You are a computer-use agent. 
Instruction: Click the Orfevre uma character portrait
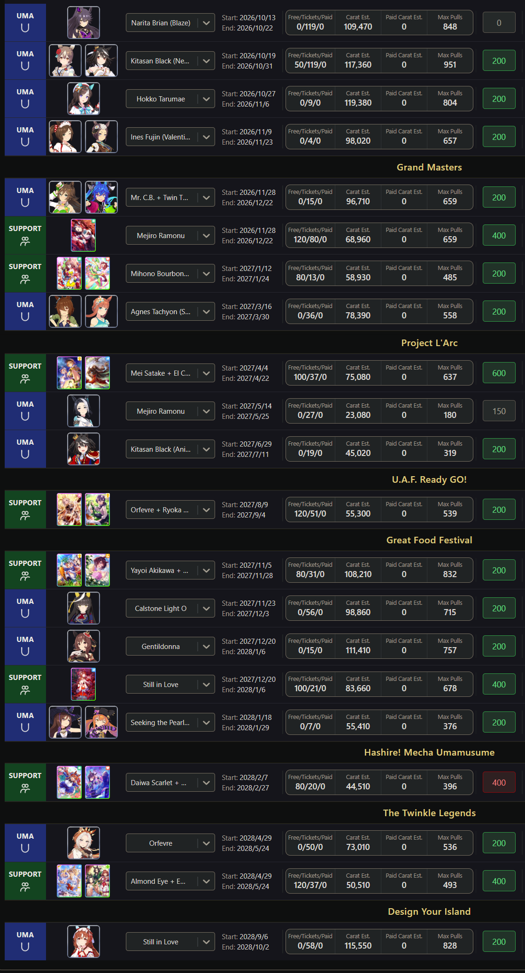pos(84,843)
